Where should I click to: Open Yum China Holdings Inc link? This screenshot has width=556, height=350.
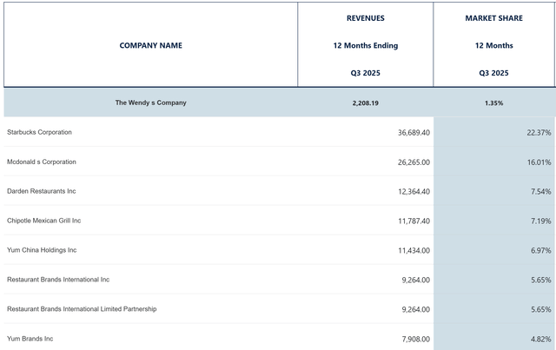tap(42, 250)
